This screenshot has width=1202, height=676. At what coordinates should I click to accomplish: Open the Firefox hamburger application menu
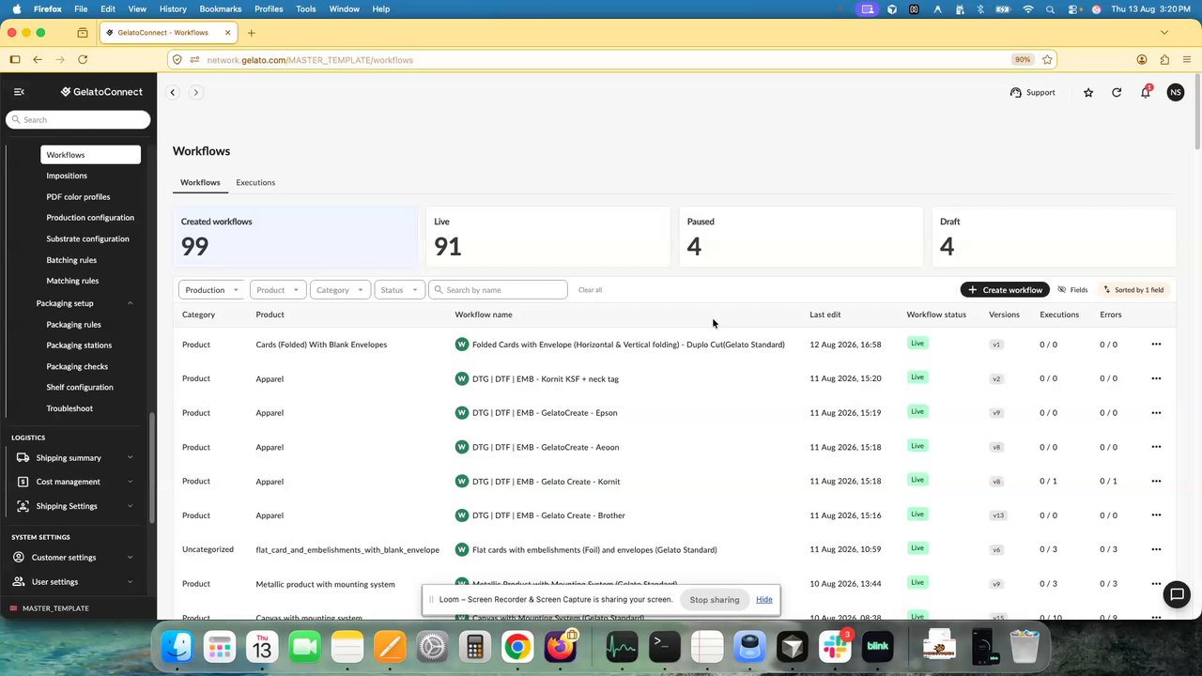[1187, 60]
